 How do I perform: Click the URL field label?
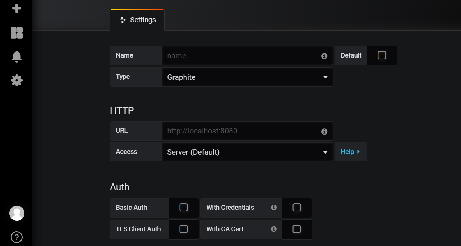(x=122, y=131)
